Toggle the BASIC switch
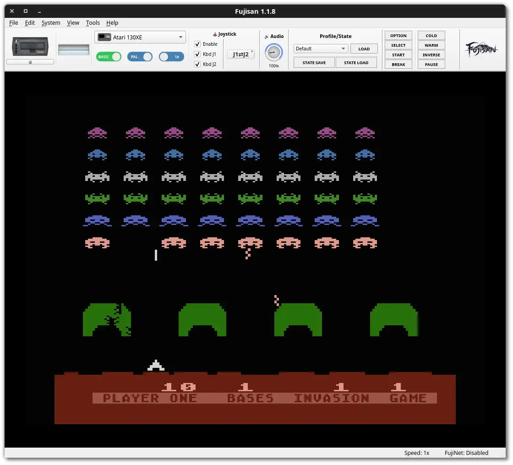The height and width of the screenshot is (465, 513). [x=109, y=57]
